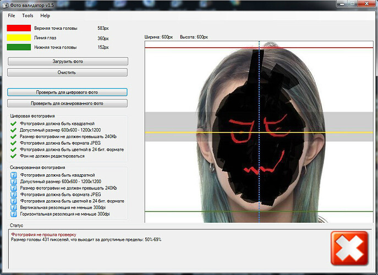Viewport: 378px width, 275px height.
Task: Click the Цифровая фотография group heading
Action: tap(32, 116)
